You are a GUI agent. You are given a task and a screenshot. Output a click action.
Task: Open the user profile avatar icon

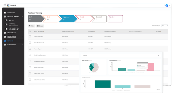167,6
